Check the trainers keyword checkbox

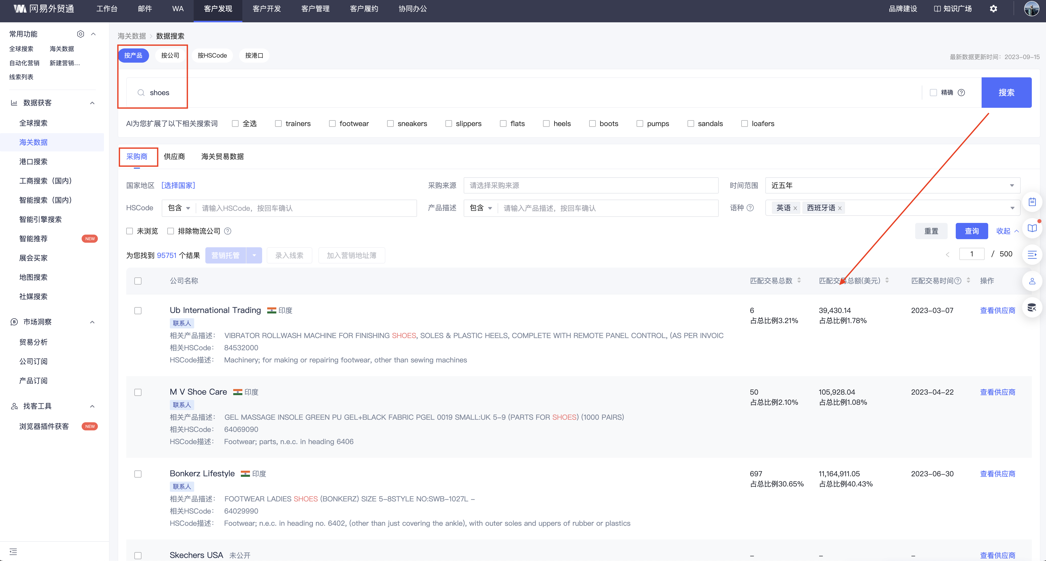pyautogui.click(x=278, y=124)
